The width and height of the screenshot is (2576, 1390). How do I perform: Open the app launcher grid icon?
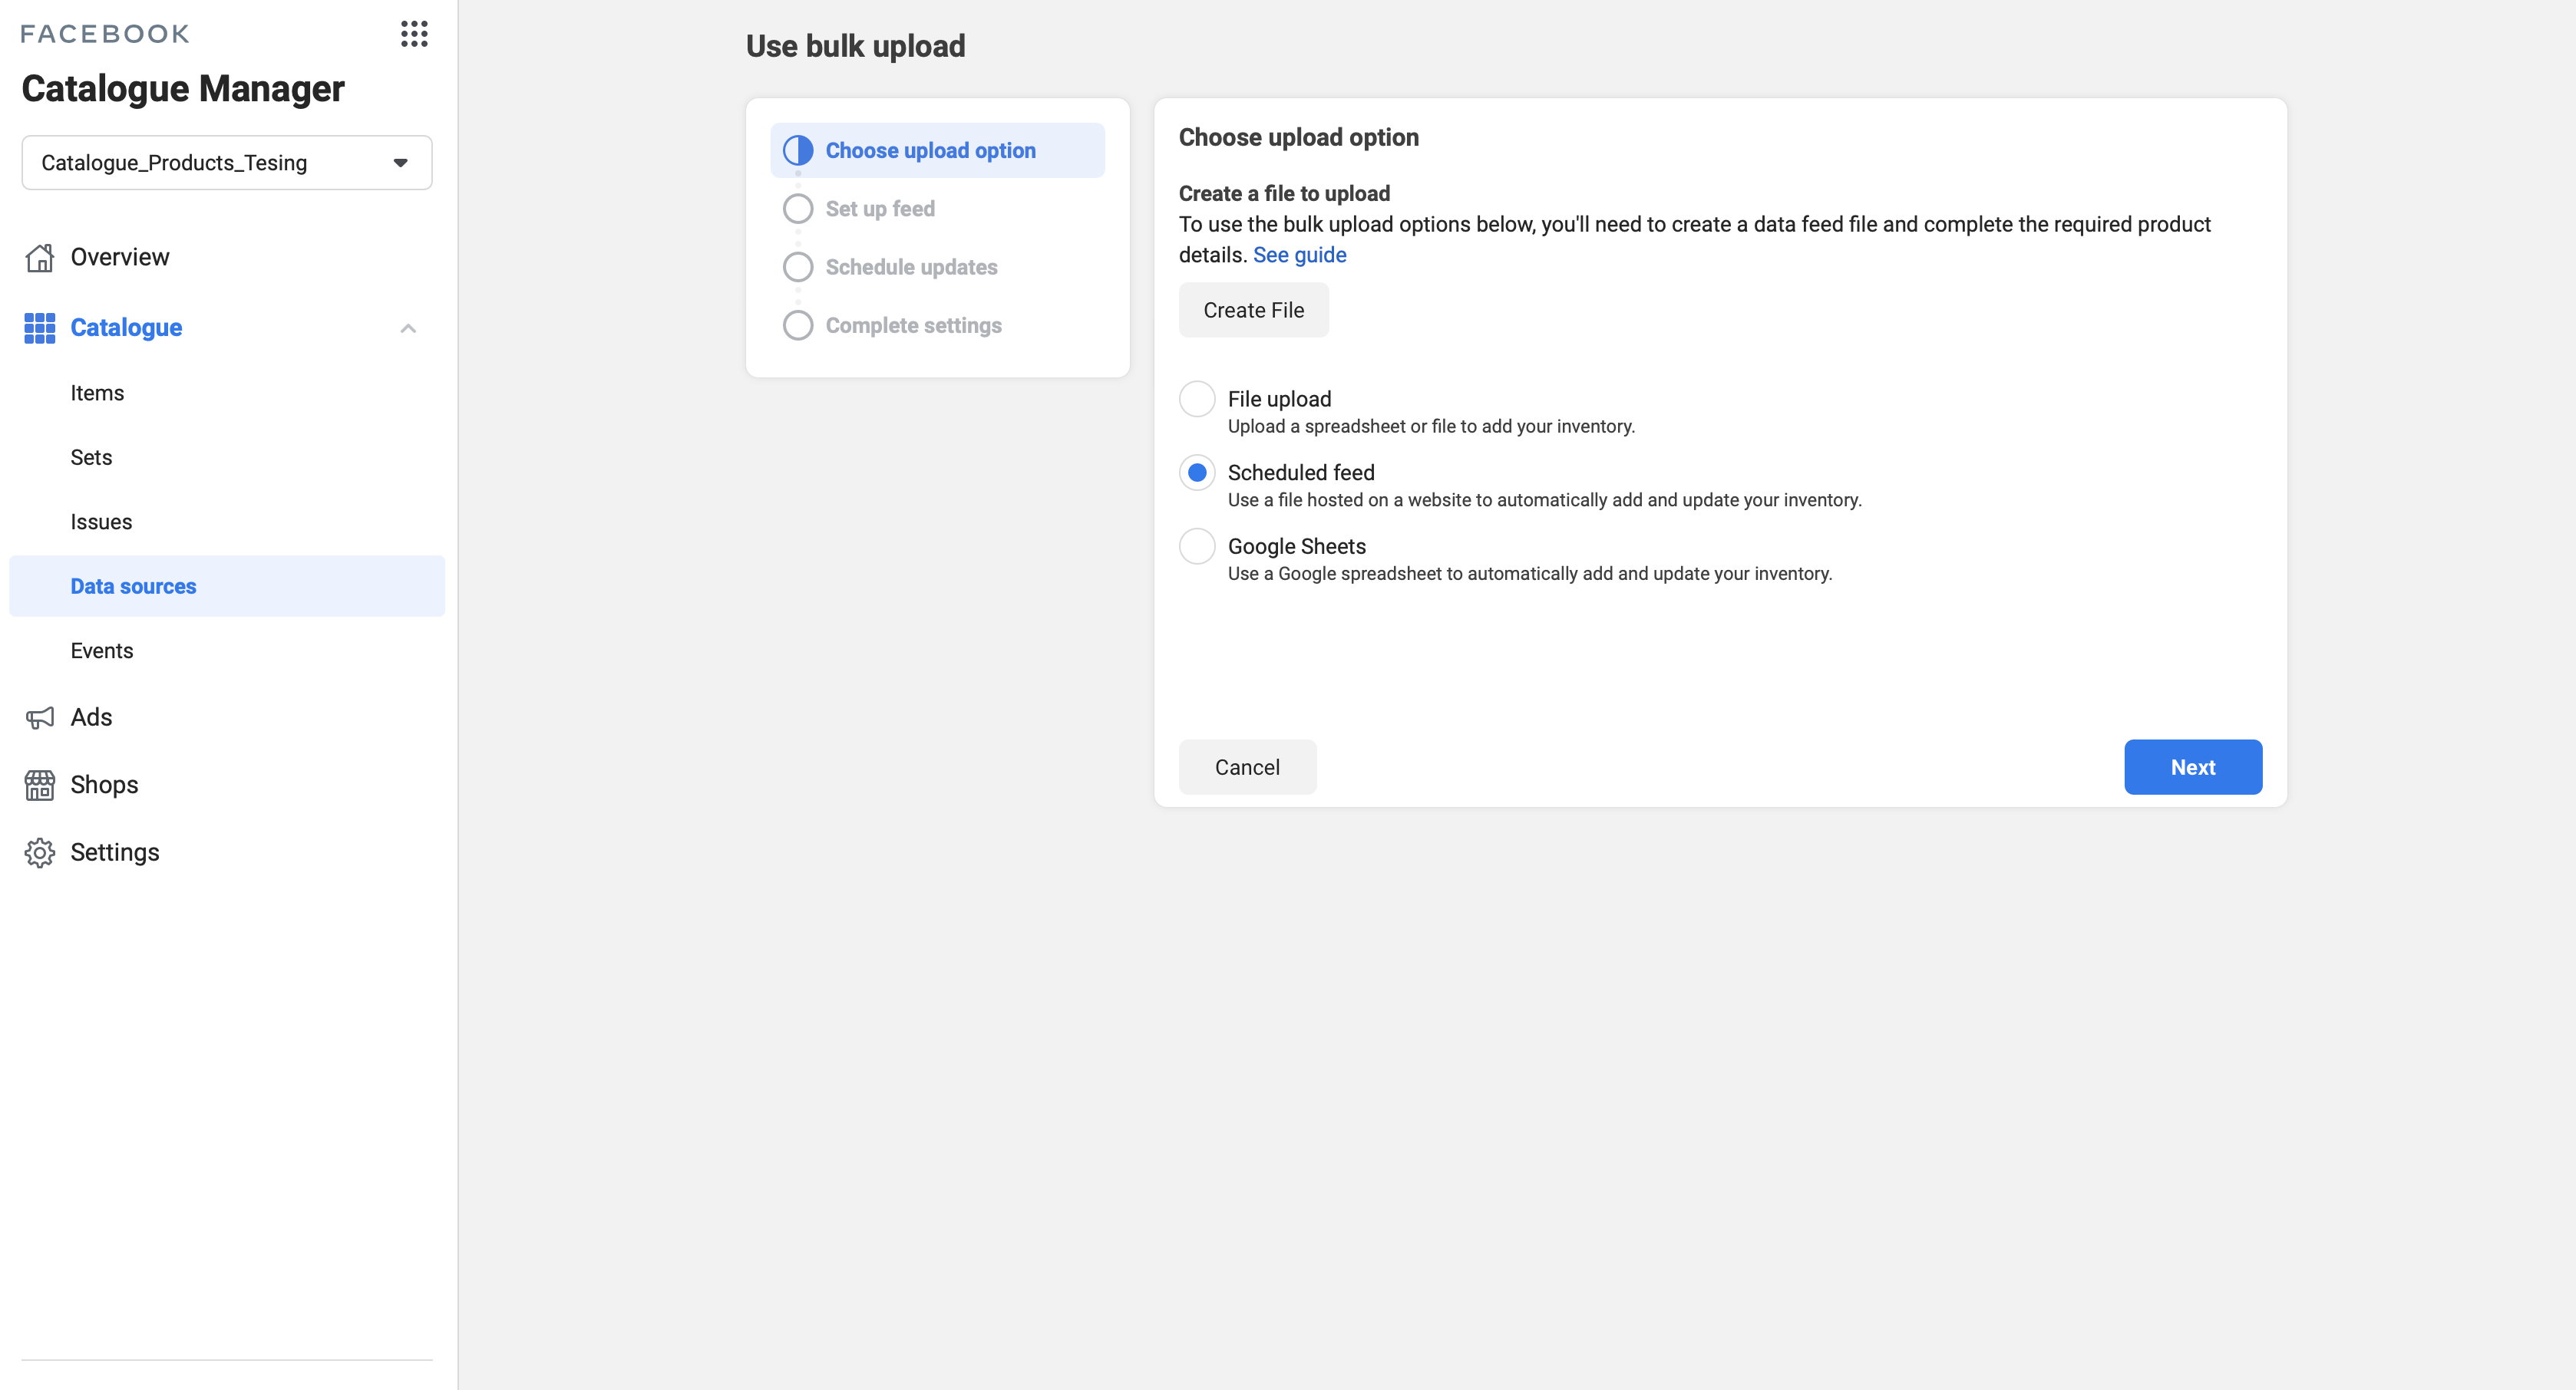[414, 33]
